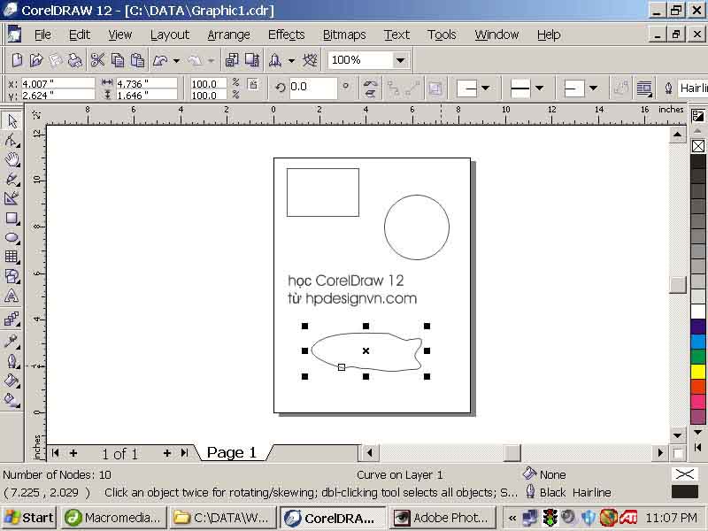The image size is (708, 531).
Task: Go to the last page button
Action: [x=184, y=453]
